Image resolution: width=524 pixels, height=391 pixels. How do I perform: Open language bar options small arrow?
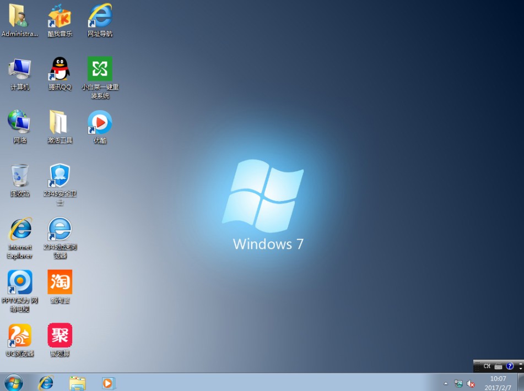point(521,368)
